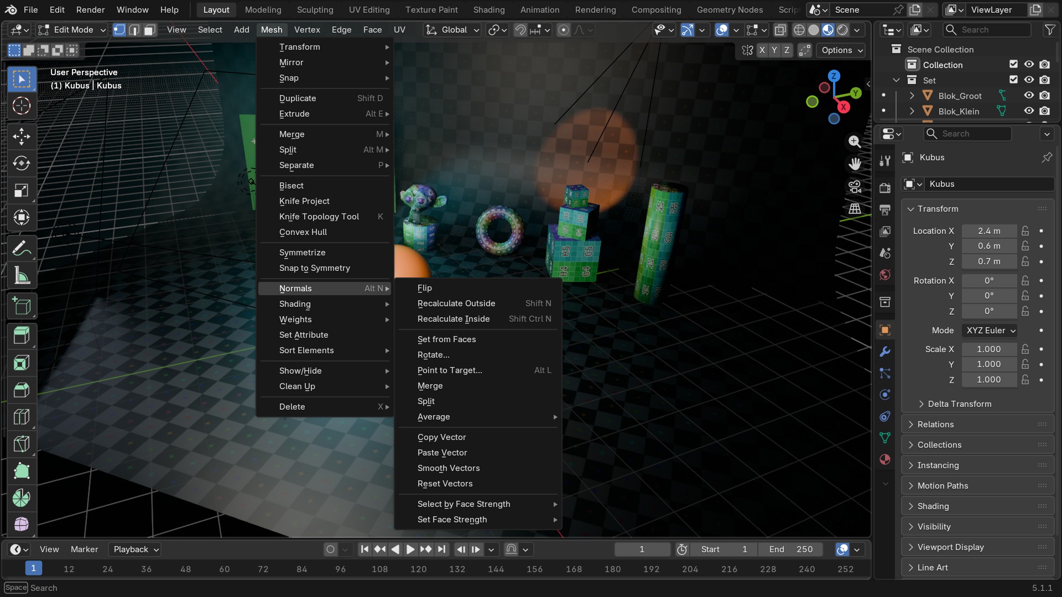The image size is (1062, 597).
Task: Select the Scale tool
Action: [x=22, y=191]
